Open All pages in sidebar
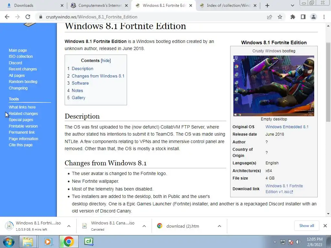Image resolution: width=331 pixels, height=248 pixels. click(x=17, y=76)
